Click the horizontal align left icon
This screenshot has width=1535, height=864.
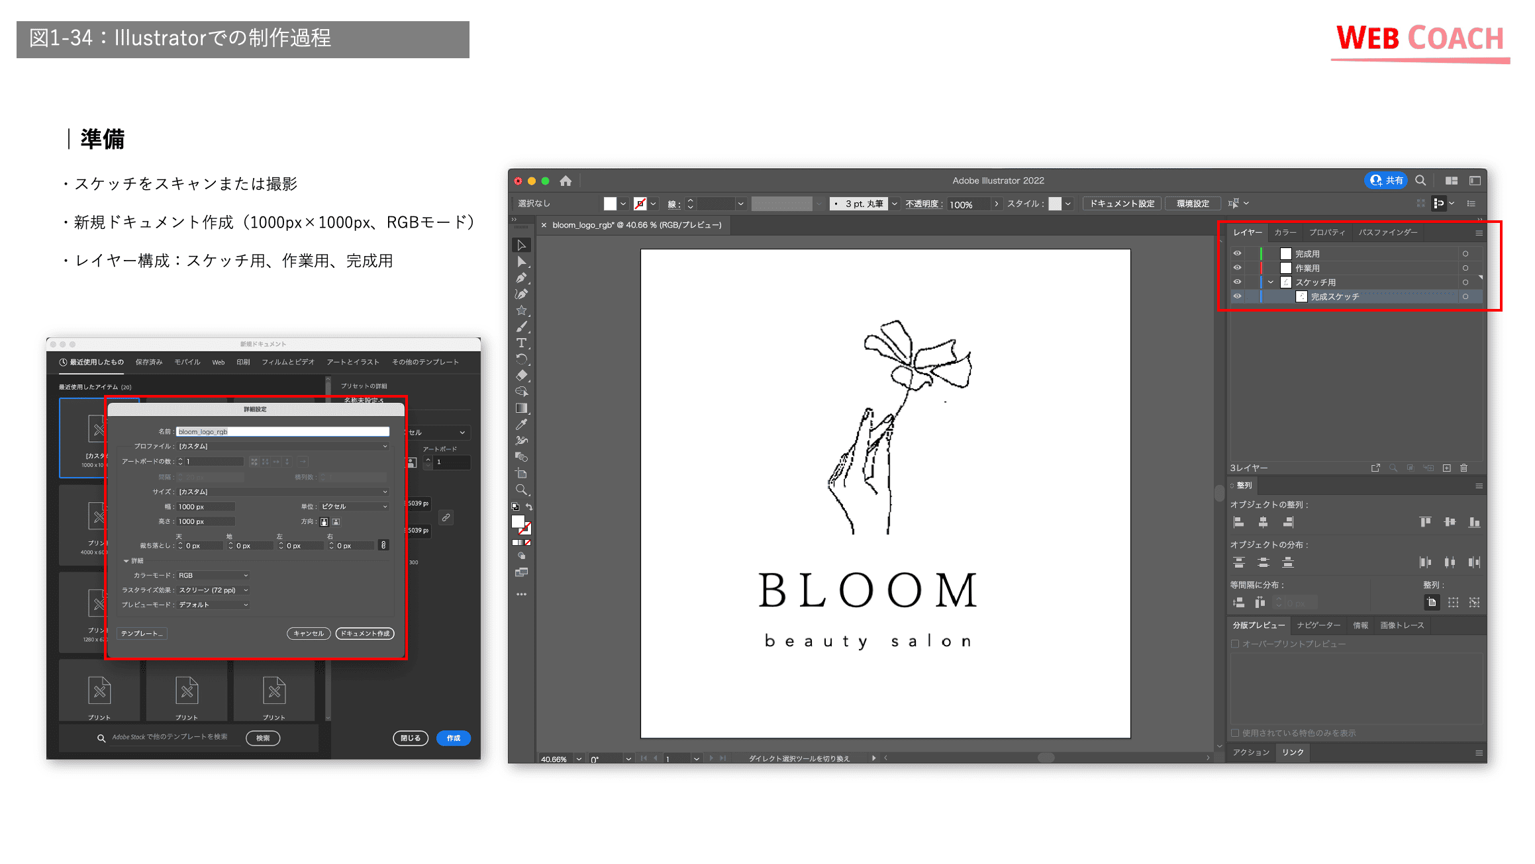[x=1239, y=523]
